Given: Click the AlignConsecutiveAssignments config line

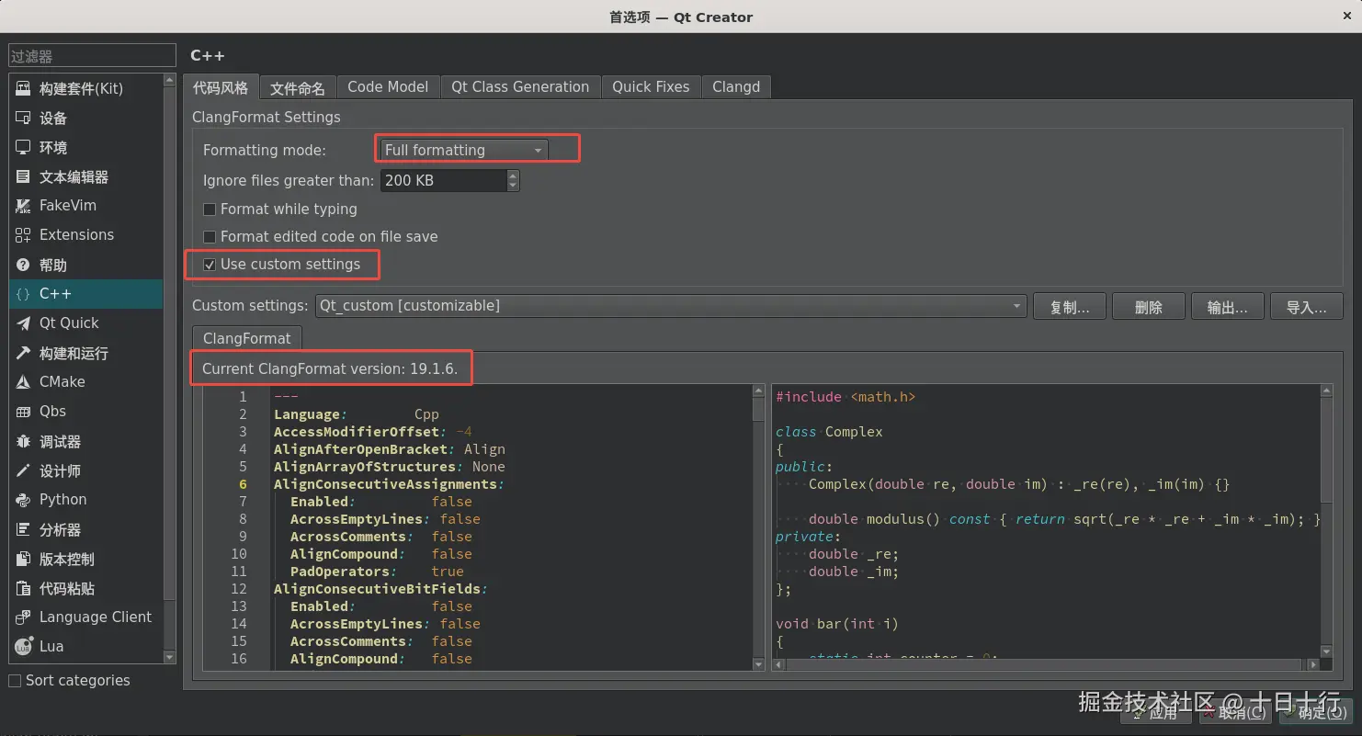Looking at the screenshot, I should click(x=389, y=484).
